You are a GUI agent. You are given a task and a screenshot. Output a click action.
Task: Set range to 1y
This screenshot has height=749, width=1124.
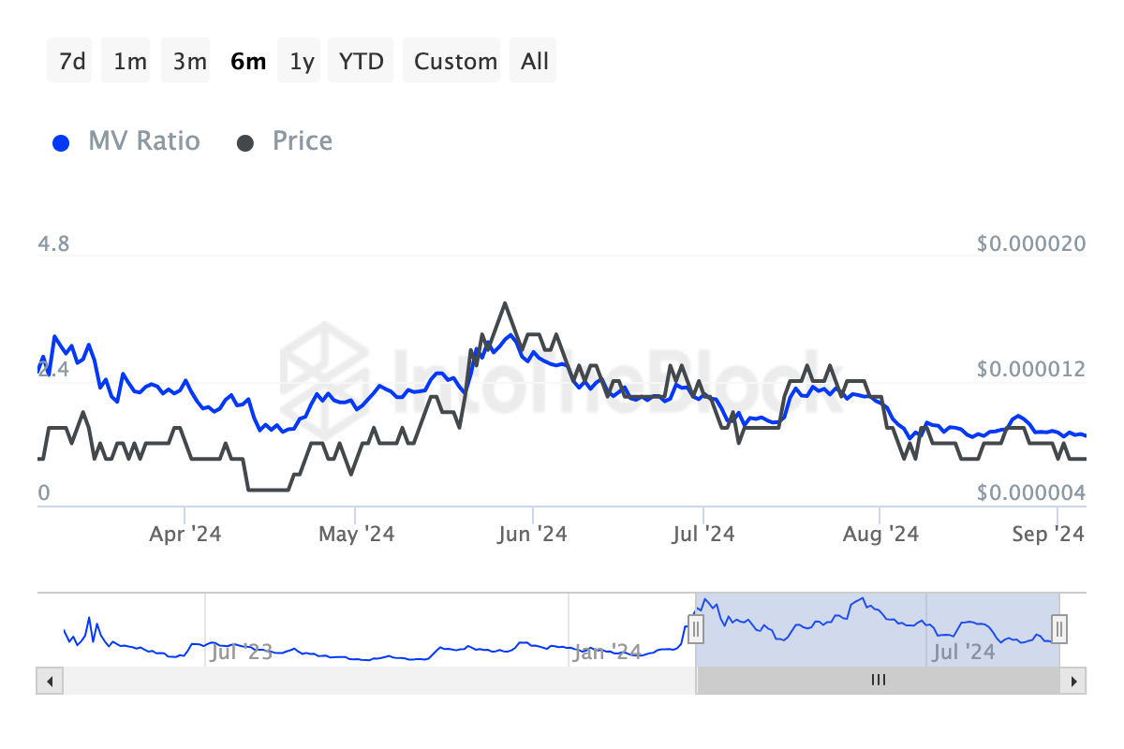[x=302, y=61]
